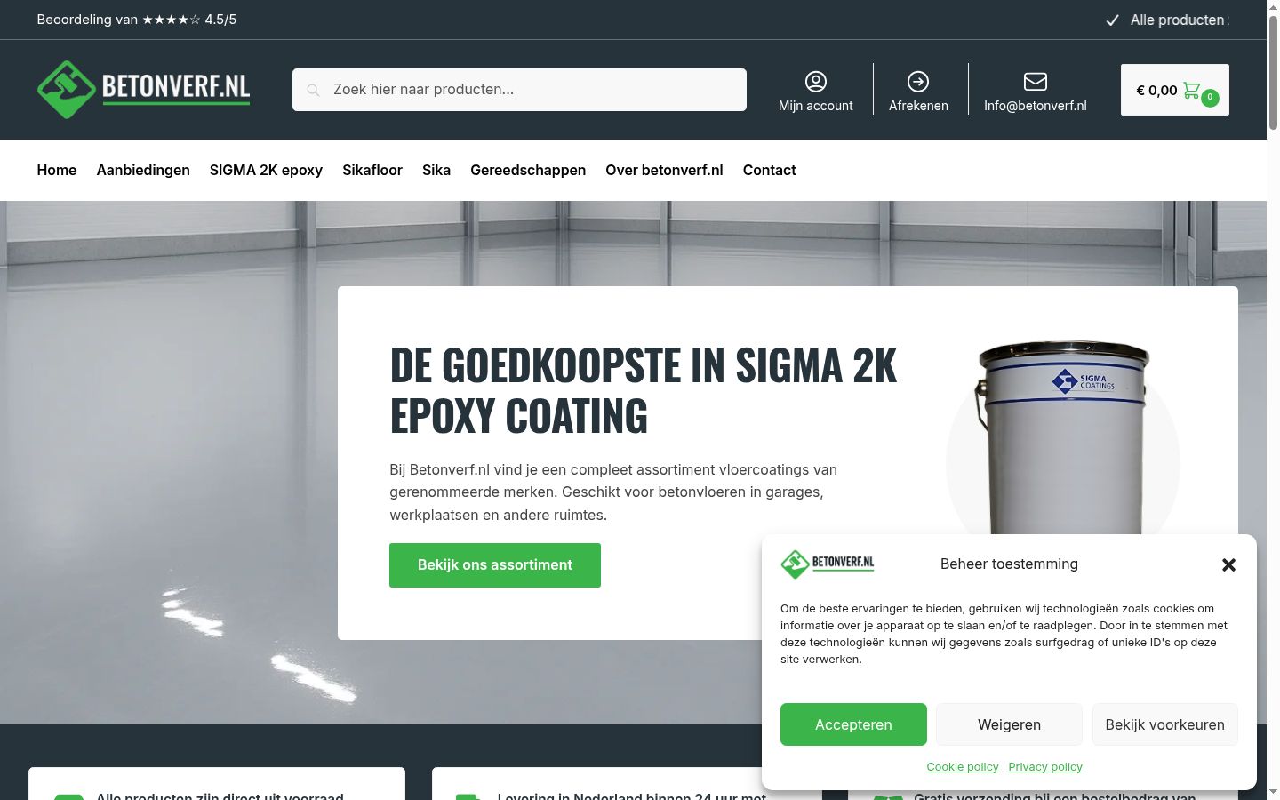Click the Betonverf.nl header logo
This screenshot has width=1280, height=800.
pyautogui.click(x=143, y=89)
